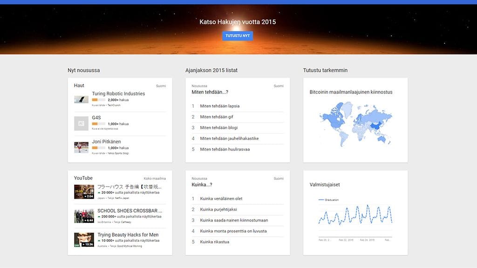Click the TUTUSTU NYT button
The width and height of the screenshot is (477, 268).
coord(238,36)
